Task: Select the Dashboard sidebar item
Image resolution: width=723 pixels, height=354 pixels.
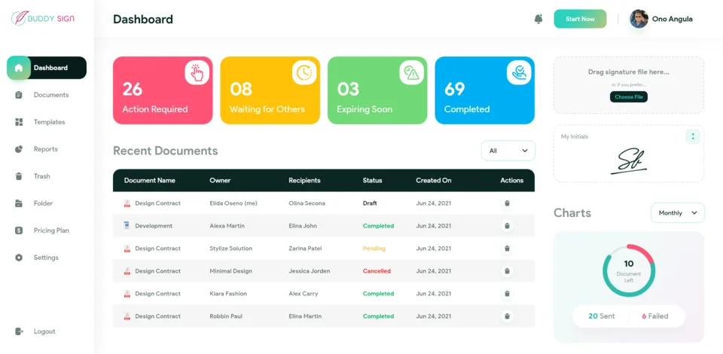Action: coord(47,68)
